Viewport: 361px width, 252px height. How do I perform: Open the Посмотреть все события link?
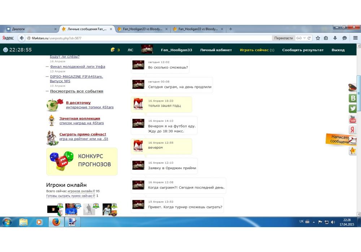tap(77, 91)
